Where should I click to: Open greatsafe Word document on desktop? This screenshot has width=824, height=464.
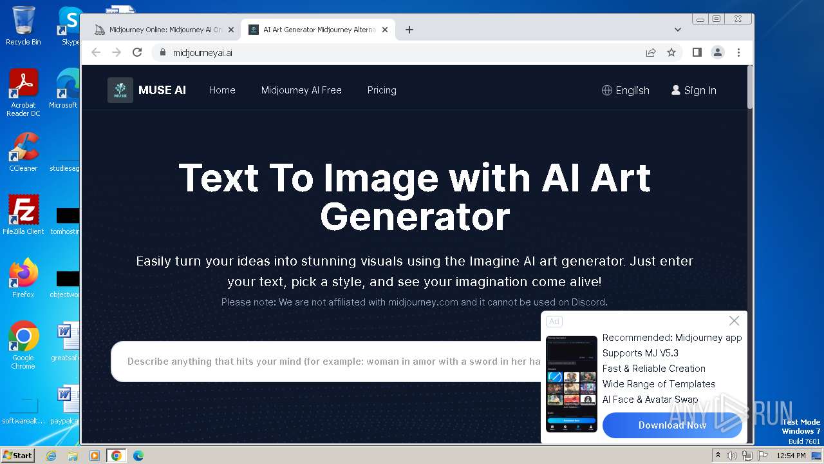tap(64, 342)
